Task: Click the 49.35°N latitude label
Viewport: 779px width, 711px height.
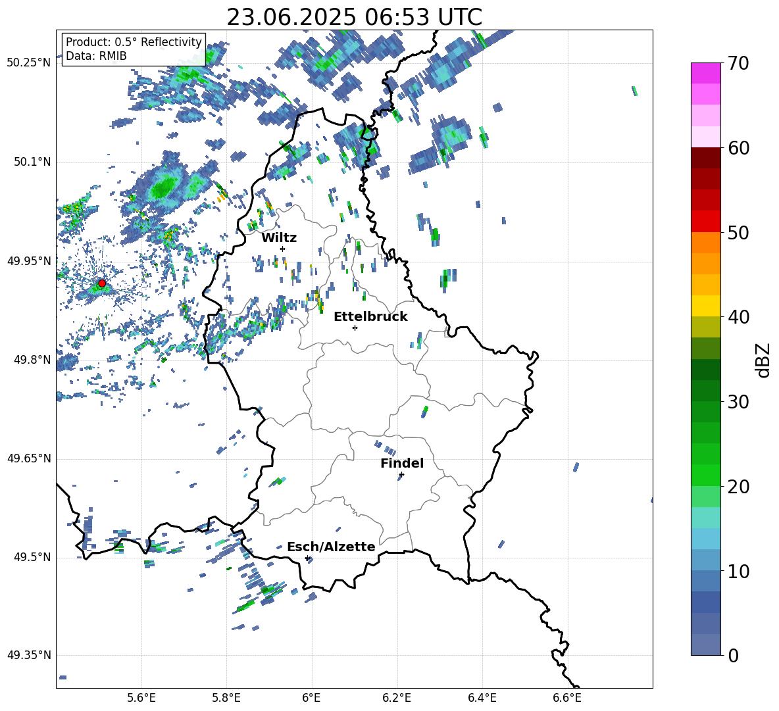Action: click(29, 655)
